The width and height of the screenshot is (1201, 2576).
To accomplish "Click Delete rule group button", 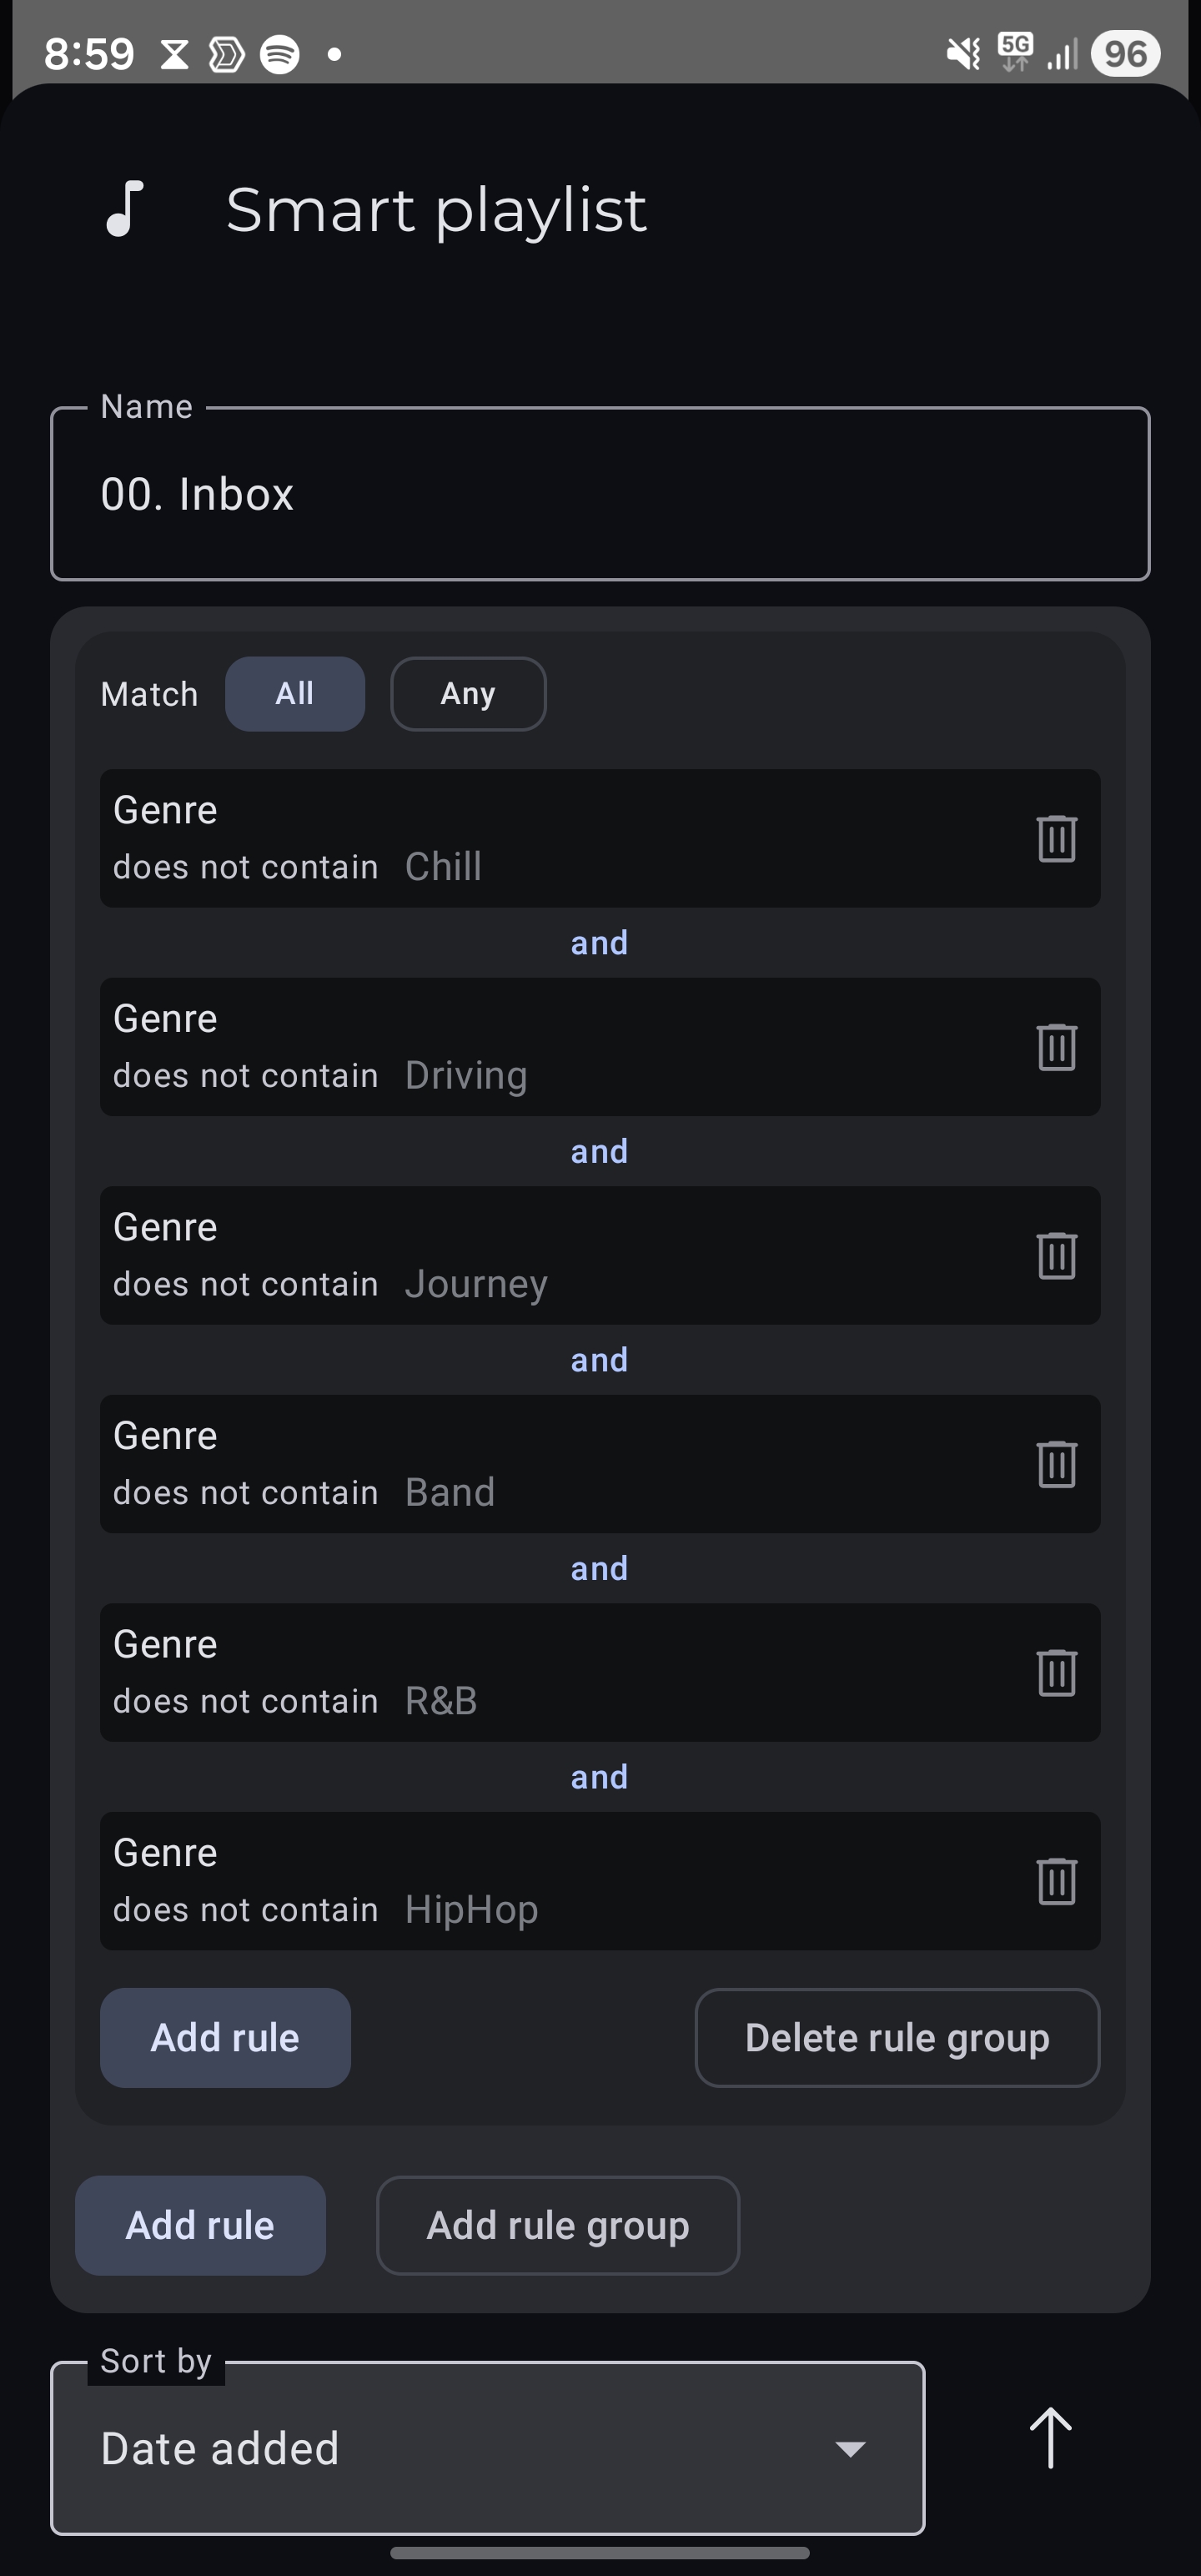I will pos(896,2038).
